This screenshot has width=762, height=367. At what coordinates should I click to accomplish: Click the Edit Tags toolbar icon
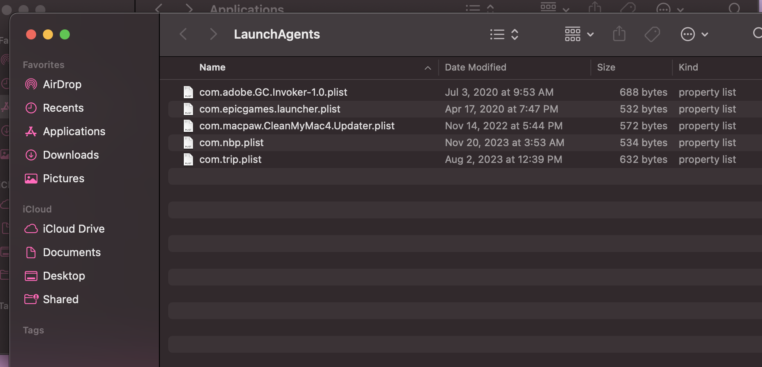pos(652,34)
